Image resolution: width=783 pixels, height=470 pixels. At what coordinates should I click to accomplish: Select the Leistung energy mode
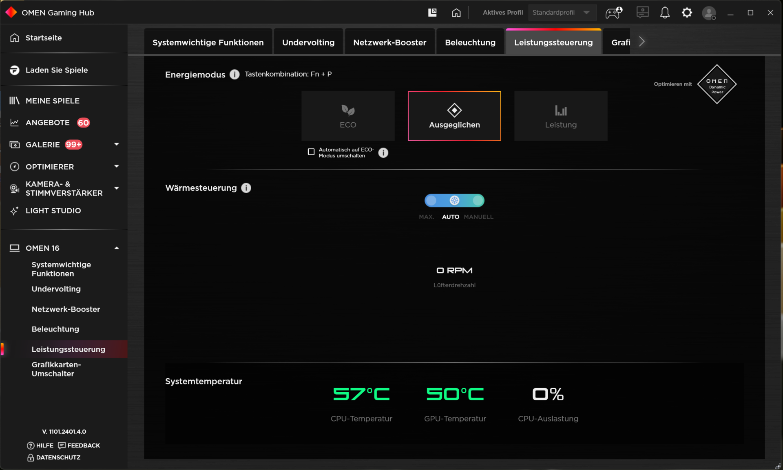click(560, 116)
